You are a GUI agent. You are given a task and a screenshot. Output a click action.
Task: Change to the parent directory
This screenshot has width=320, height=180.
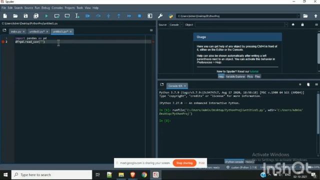tap(315, 16)
